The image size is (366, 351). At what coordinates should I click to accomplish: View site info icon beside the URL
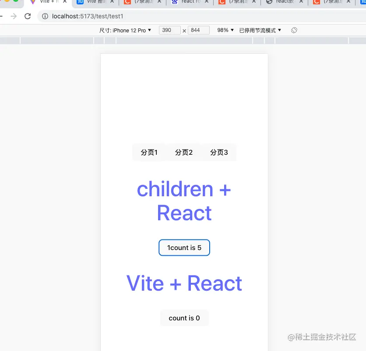pyautogui.click(x=45, y=16)
